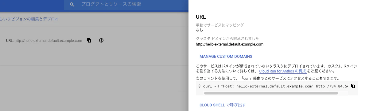Viewport: 365px width, 111px height.
Task: Click the curl command horizontal scrollbar
Action: pos(271,93)
